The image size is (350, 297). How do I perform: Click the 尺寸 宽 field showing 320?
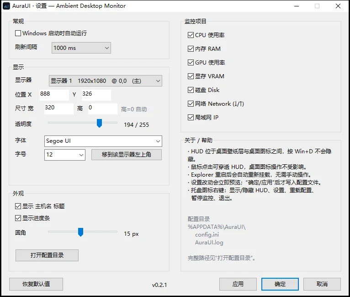tap(58, 108)
